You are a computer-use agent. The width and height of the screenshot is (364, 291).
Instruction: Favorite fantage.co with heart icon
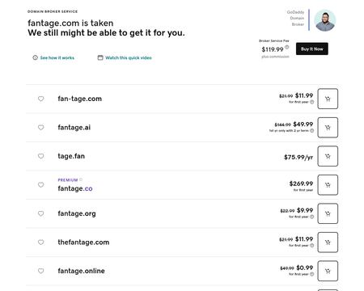point(40,184)
